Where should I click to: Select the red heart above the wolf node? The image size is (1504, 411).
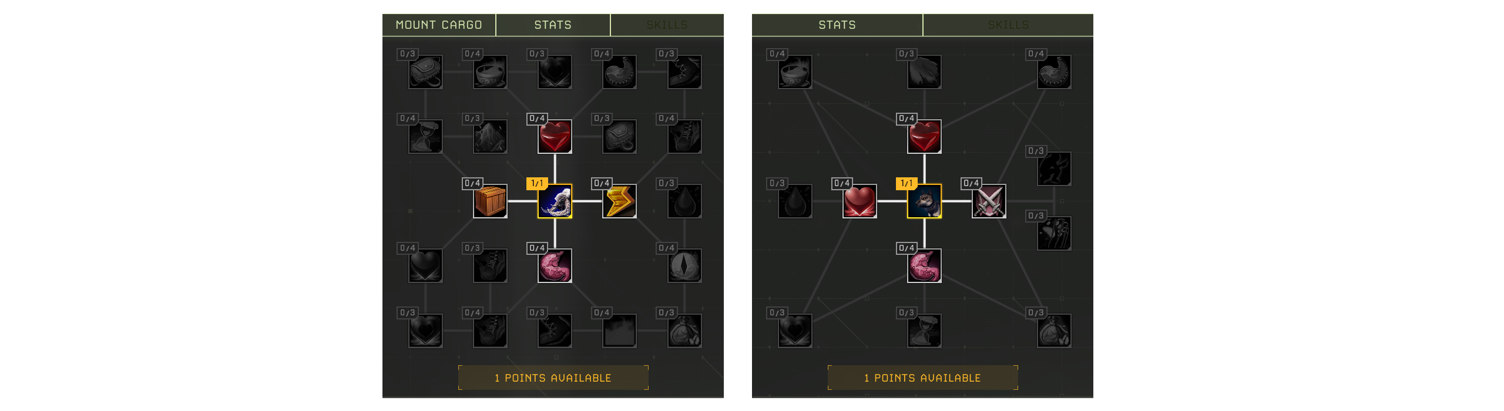point(924,137)
